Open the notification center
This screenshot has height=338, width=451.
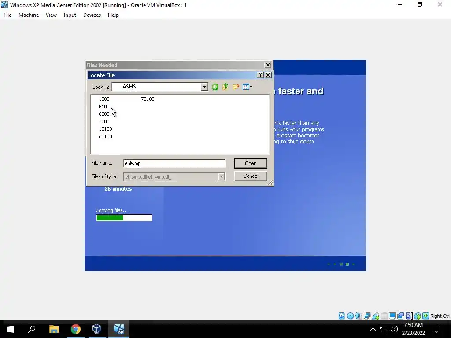tap(436, 329)
